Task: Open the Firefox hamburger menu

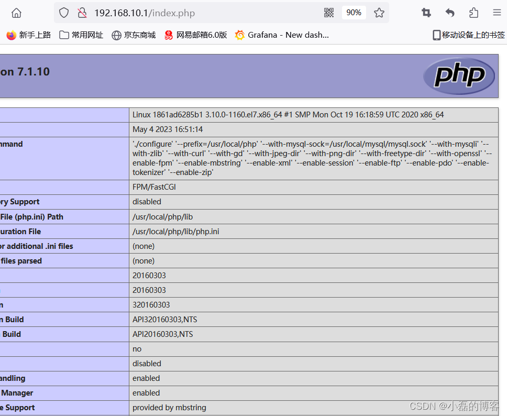Action: pyautogui.click(x=497, y=13)
